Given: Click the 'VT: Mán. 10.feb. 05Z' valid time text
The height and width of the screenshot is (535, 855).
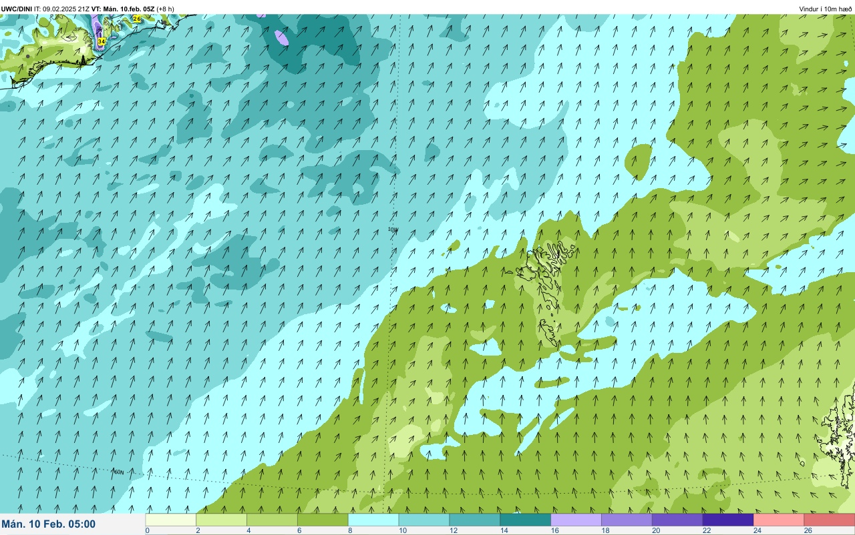Looking at the screenshot, I should pos(124,9).
